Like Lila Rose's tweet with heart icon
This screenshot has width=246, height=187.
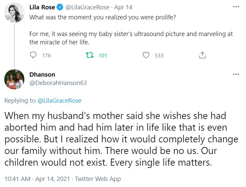[146, 55]
